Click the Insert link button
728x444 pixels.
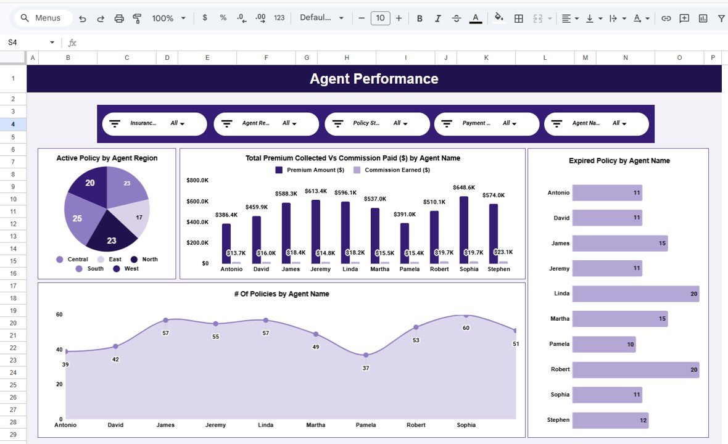click(x=666, y=18)
